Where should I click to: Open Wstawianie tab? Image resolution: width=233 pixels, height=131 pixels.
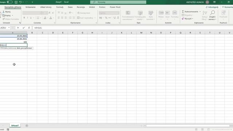(x=31, y=7)
